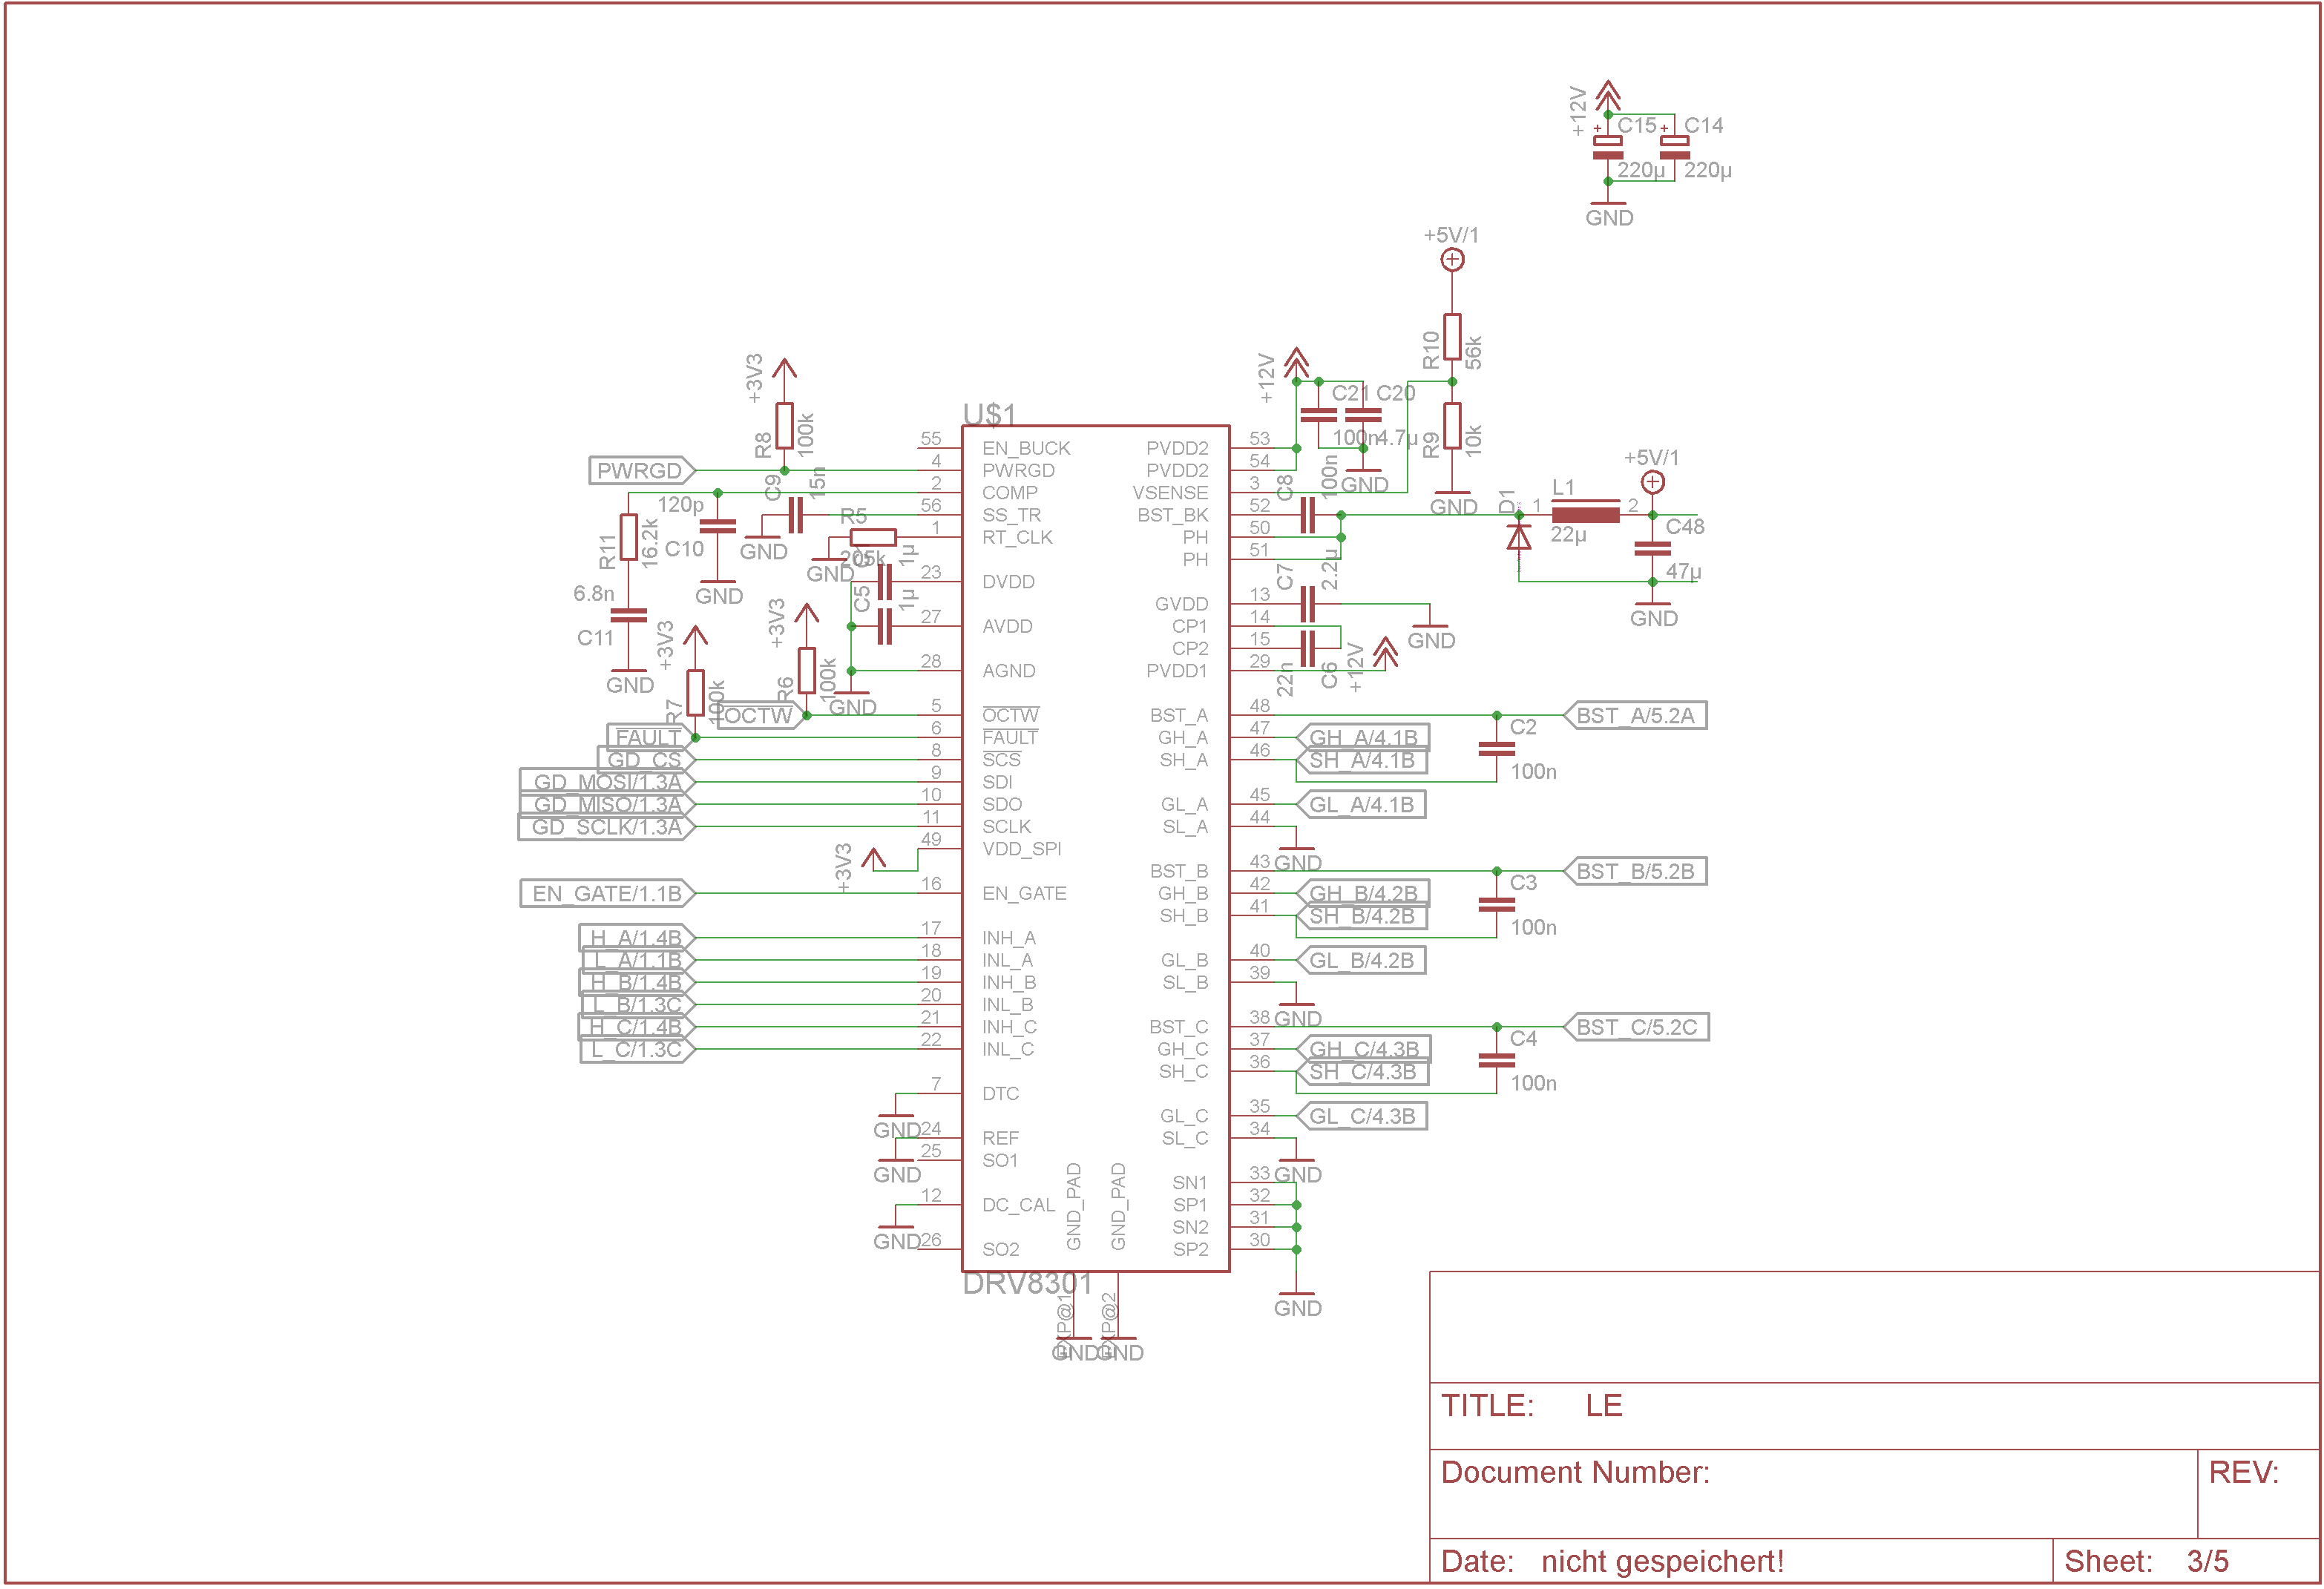Select the GH_C/4.3B net flag
The height and width of the screenshot is (1589, 2324).
pos(1364,1050)
